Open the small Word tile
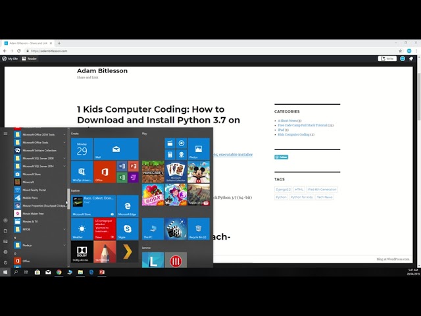The image size is (421, 316). pyautogui.click(x=122, y=166)
